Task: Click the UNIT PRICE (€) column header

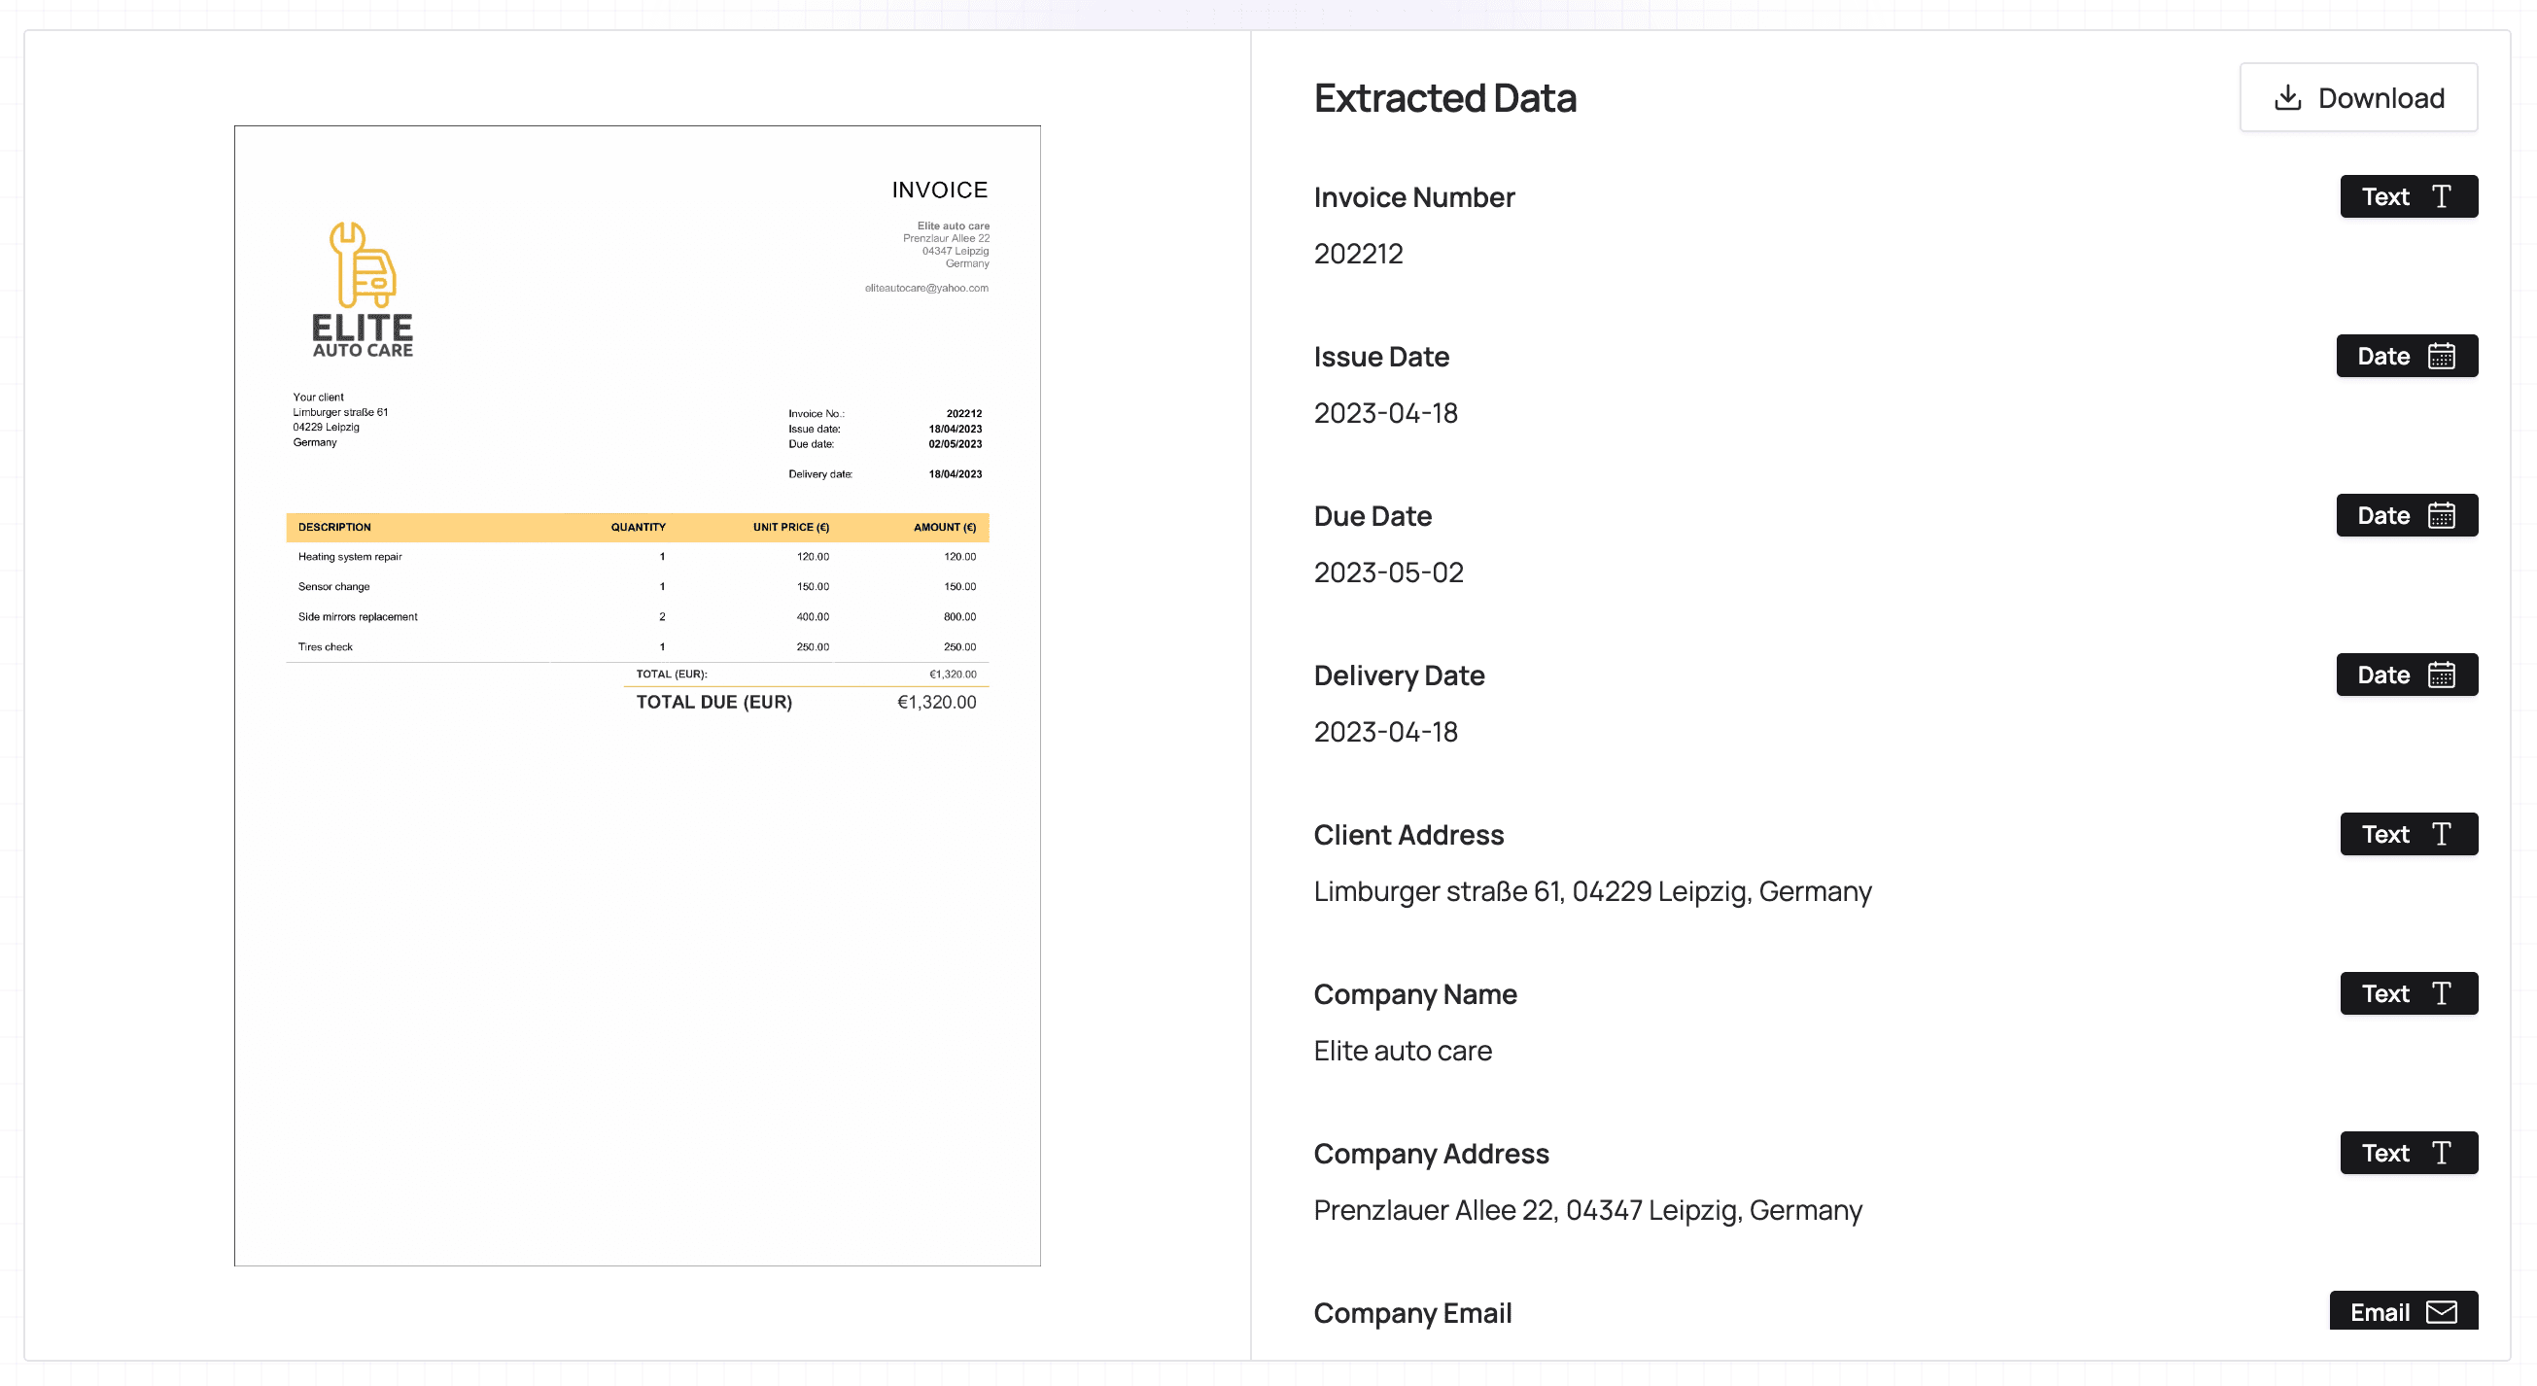Action: [x=791, y=528]
